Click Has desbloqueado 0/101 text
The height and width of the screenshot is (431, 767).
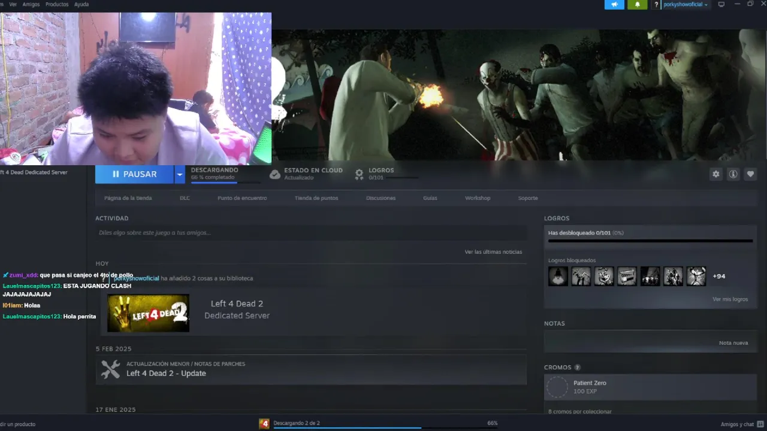[585, 233]
